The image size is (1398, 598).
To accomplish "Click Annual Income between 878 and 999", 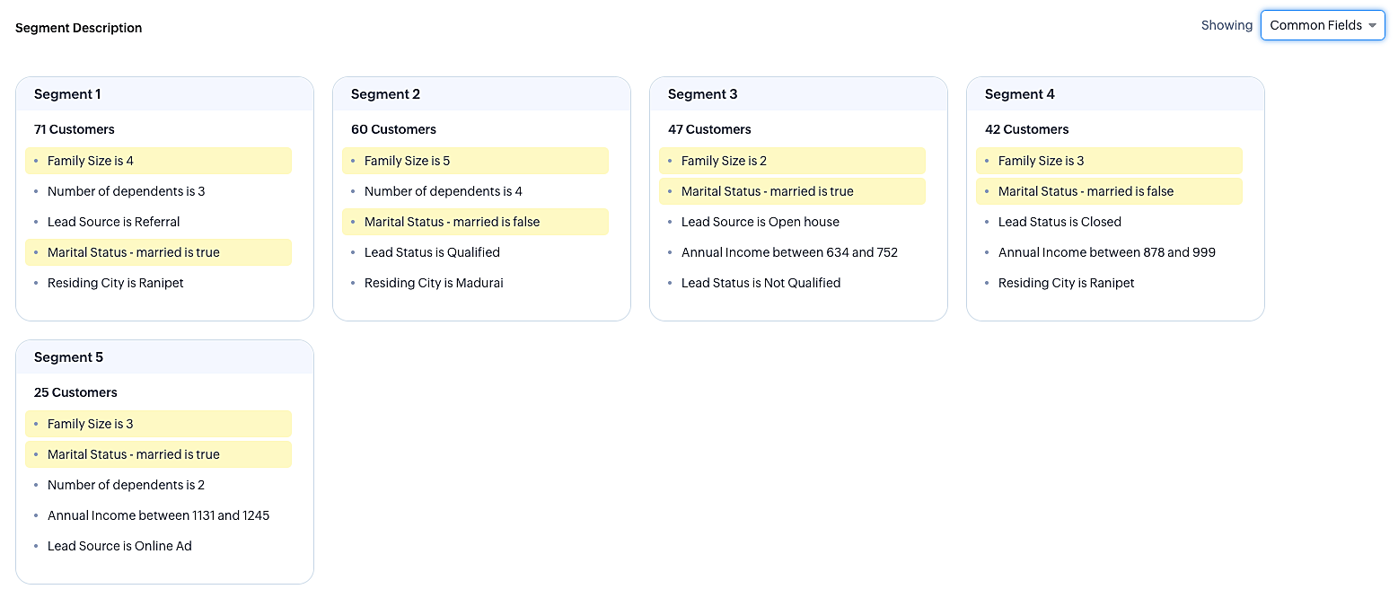I will click(x=1106, y=252).
